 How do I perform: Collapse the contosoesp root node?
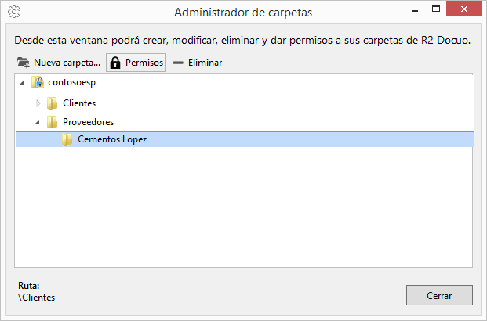click(x=23, y=83)
